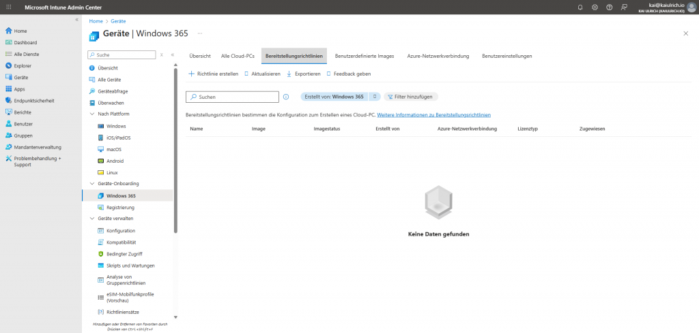The height and width of the screenshot is (333, 699).
Task: Click the Bedingter Zugriff shield icon
Action: point(100,254)
